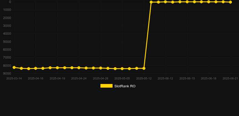The height and width of the screenshot is (116, 239).
Task: Select the last data point at 2025-06-21
Action: (231, 2)
